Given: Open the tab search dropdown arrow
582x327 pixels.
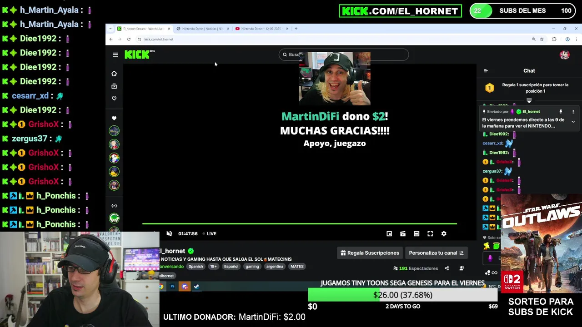Looking at the screenshot, I should (110, 29).
